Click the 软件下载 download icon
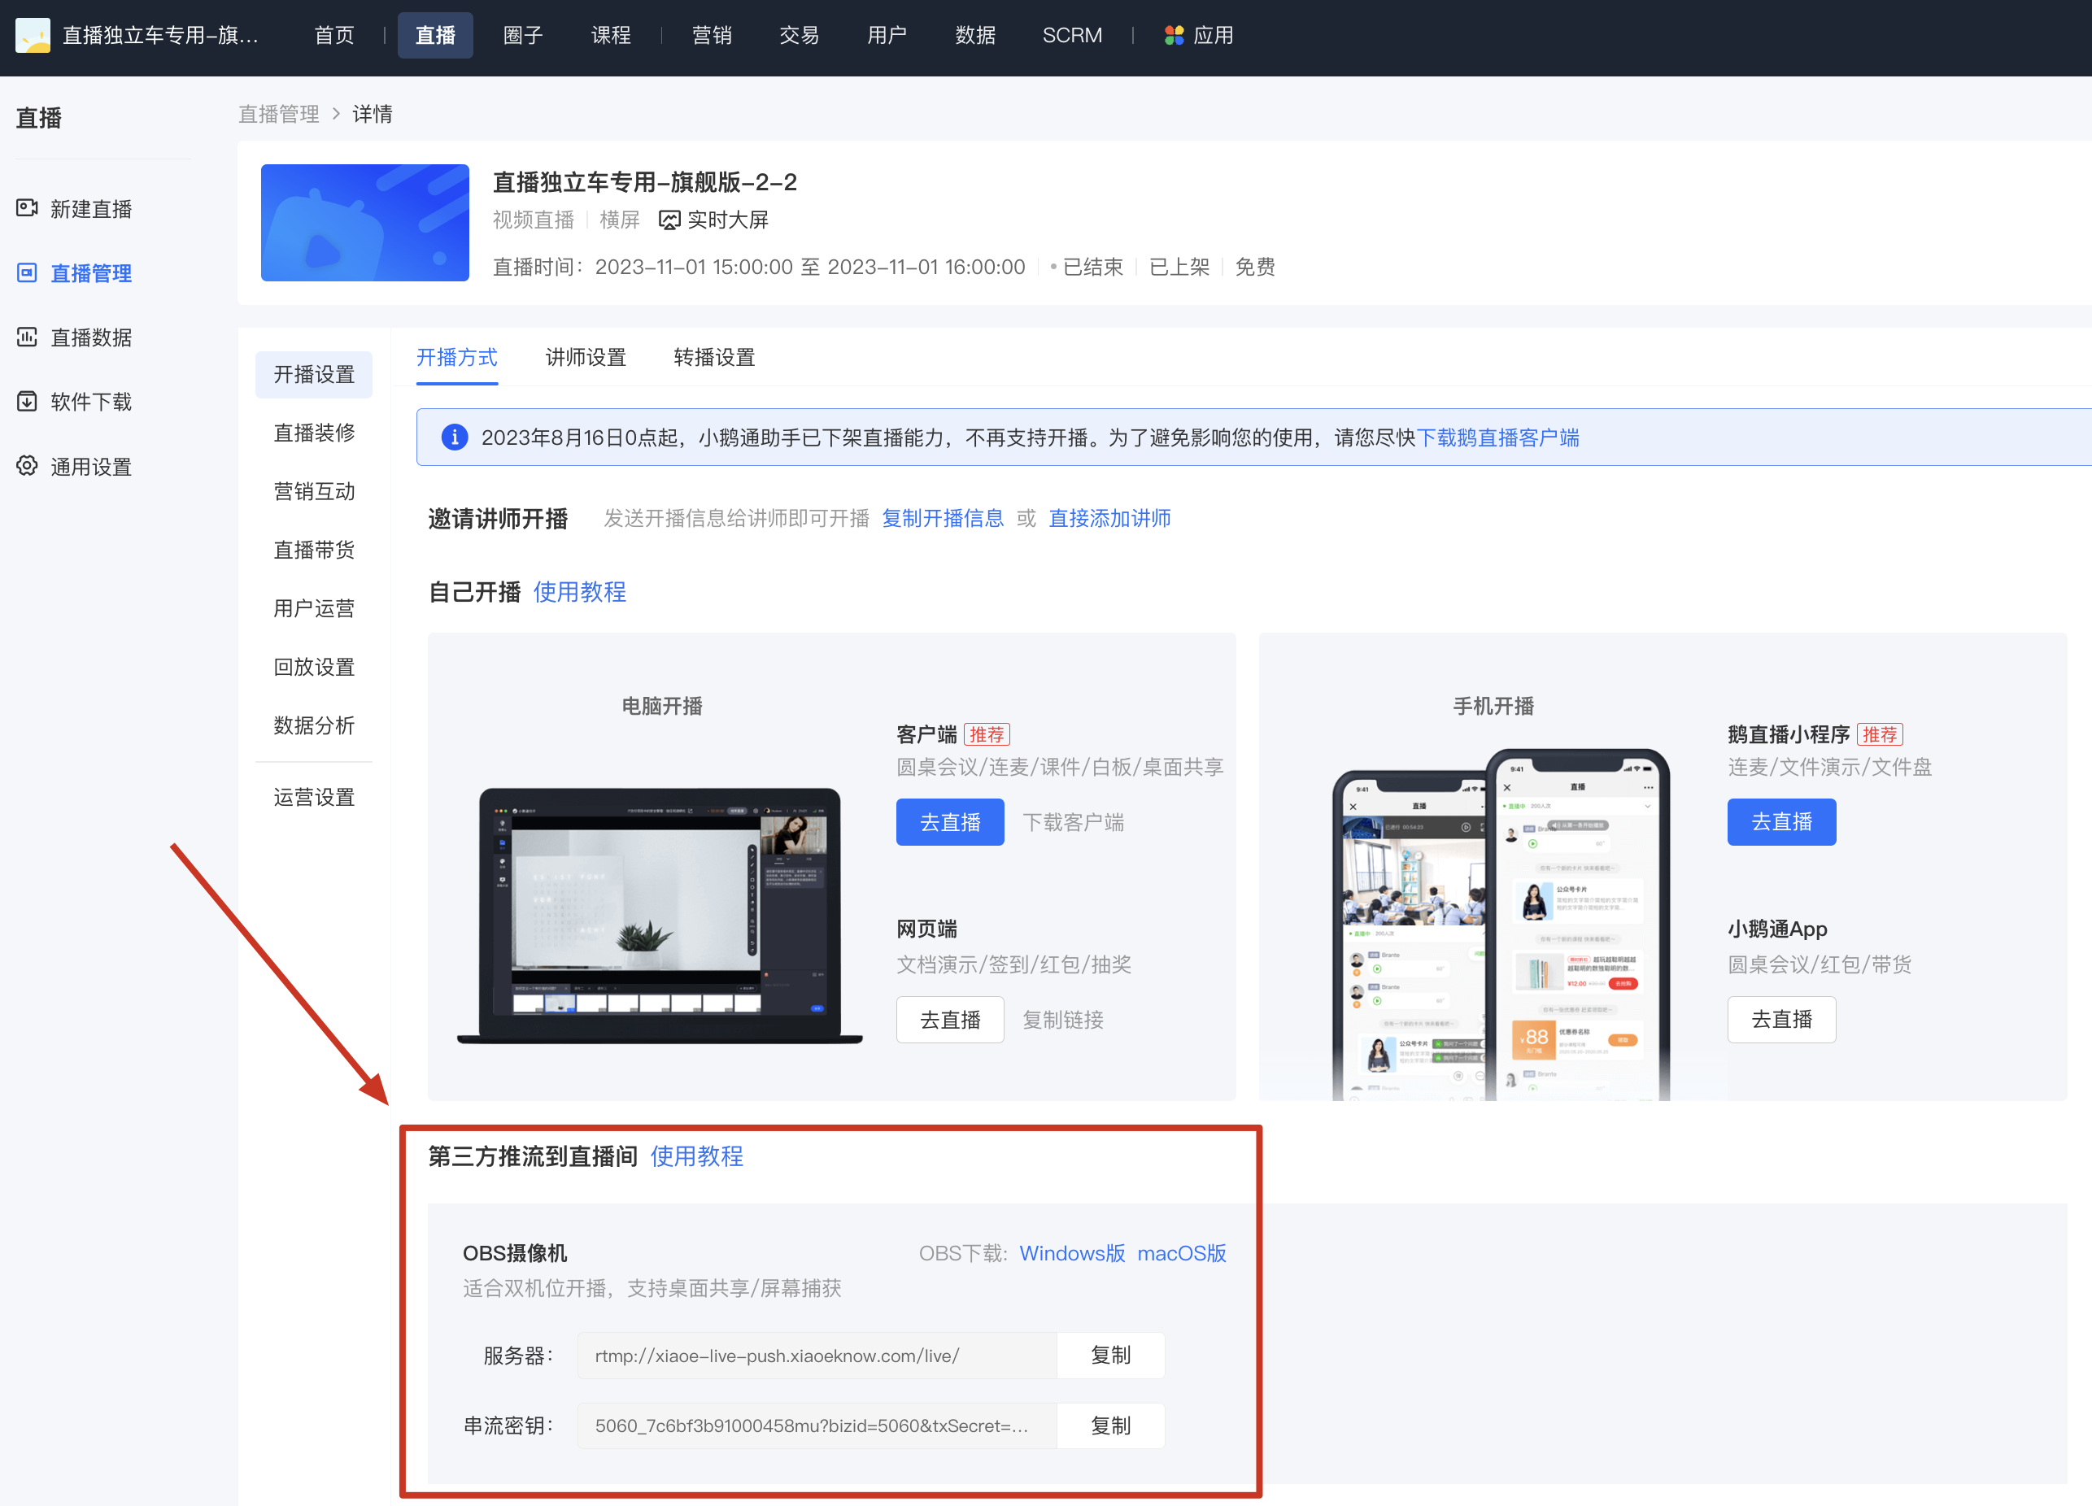 coord(28,402)
